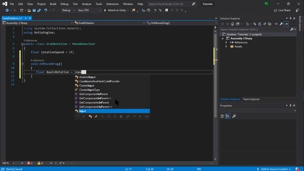Click the Collapse All icon in Solution Explorer

(x=265, y=24)
